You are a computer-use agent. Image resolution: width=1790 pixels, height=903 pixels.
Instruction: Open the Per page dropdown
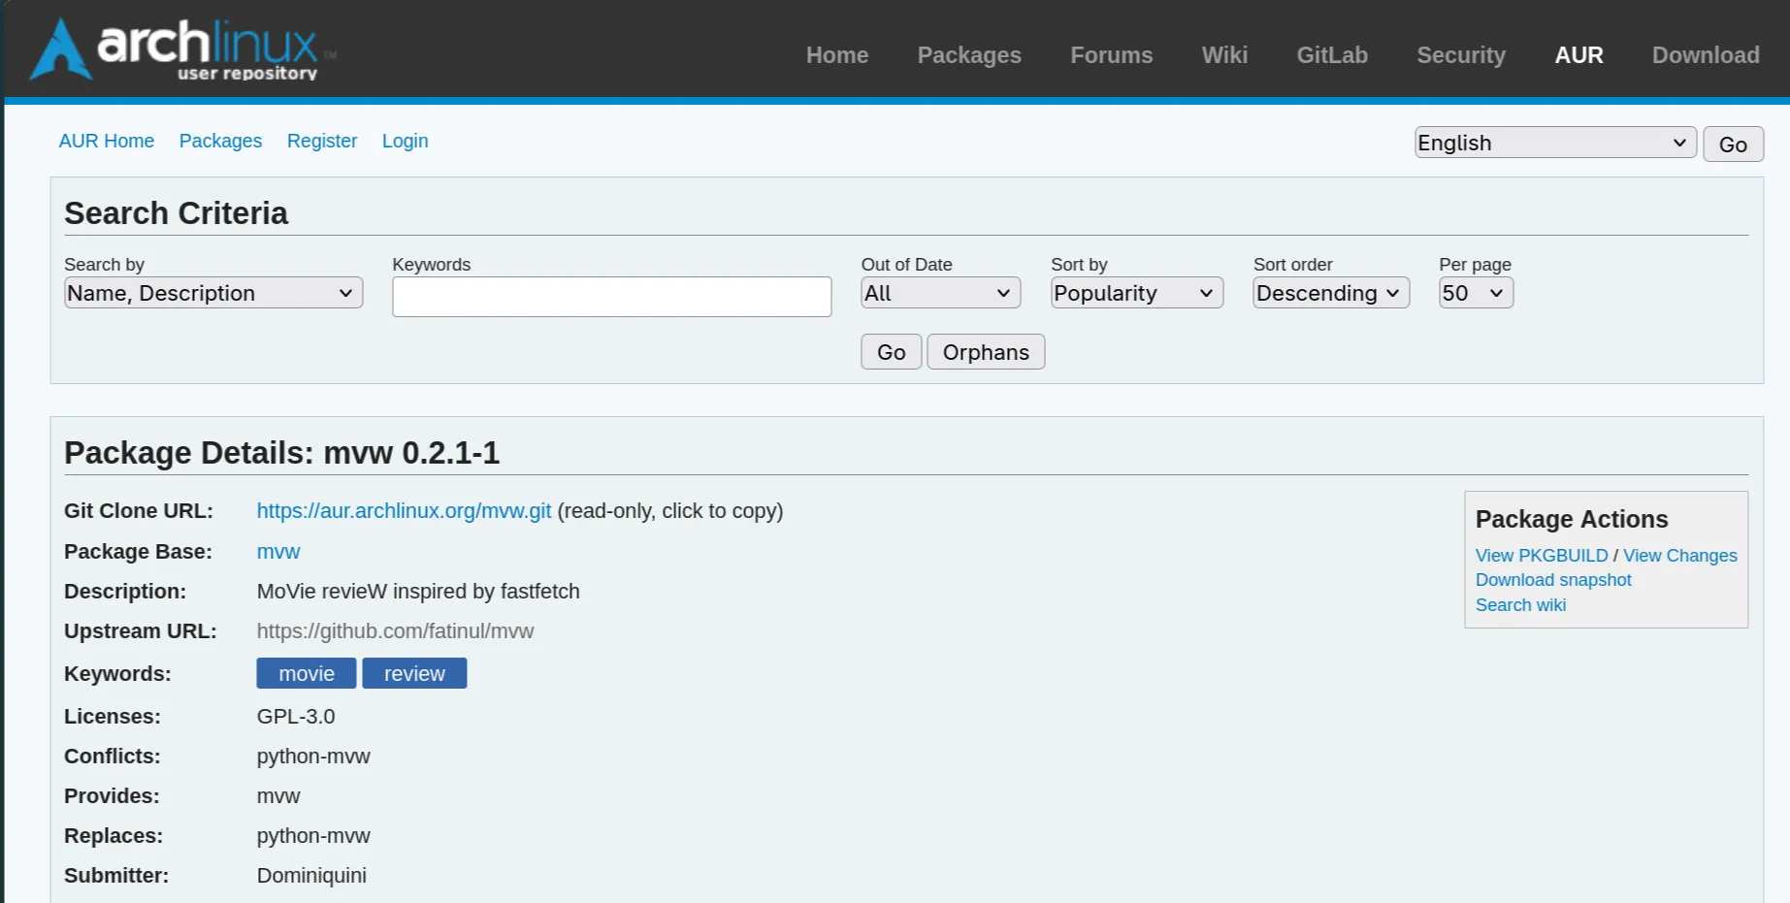click(x=1474, y=293)
